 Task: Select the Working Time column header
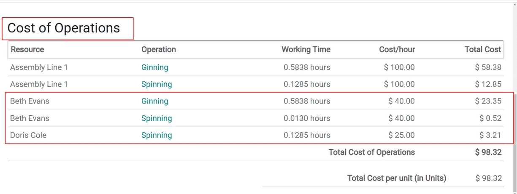[306, 49]
